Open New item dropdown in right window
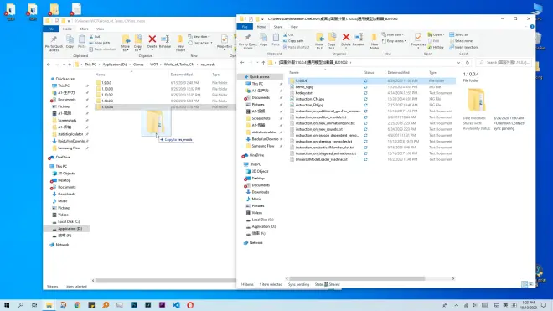553x311 pixels. tap(392, 34)
